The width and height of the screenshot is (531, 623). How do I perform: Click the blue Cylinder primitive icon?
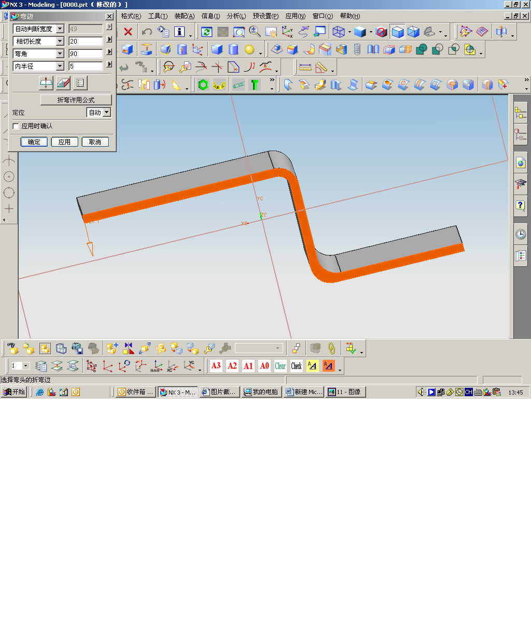click(233, 49)
